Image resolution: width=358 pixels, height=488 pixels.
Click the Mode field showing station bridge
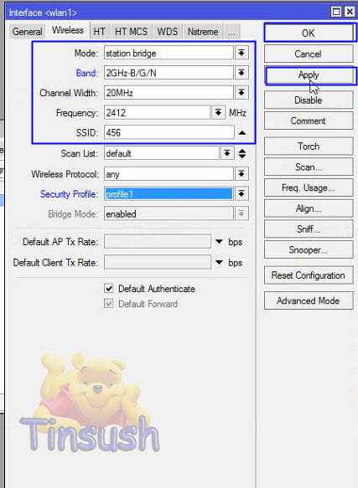(169, 53)
